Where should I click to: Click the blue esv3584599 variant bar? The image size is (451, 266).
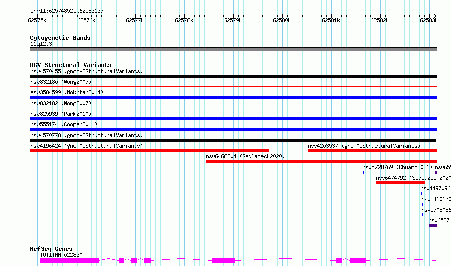pos(233,97)
